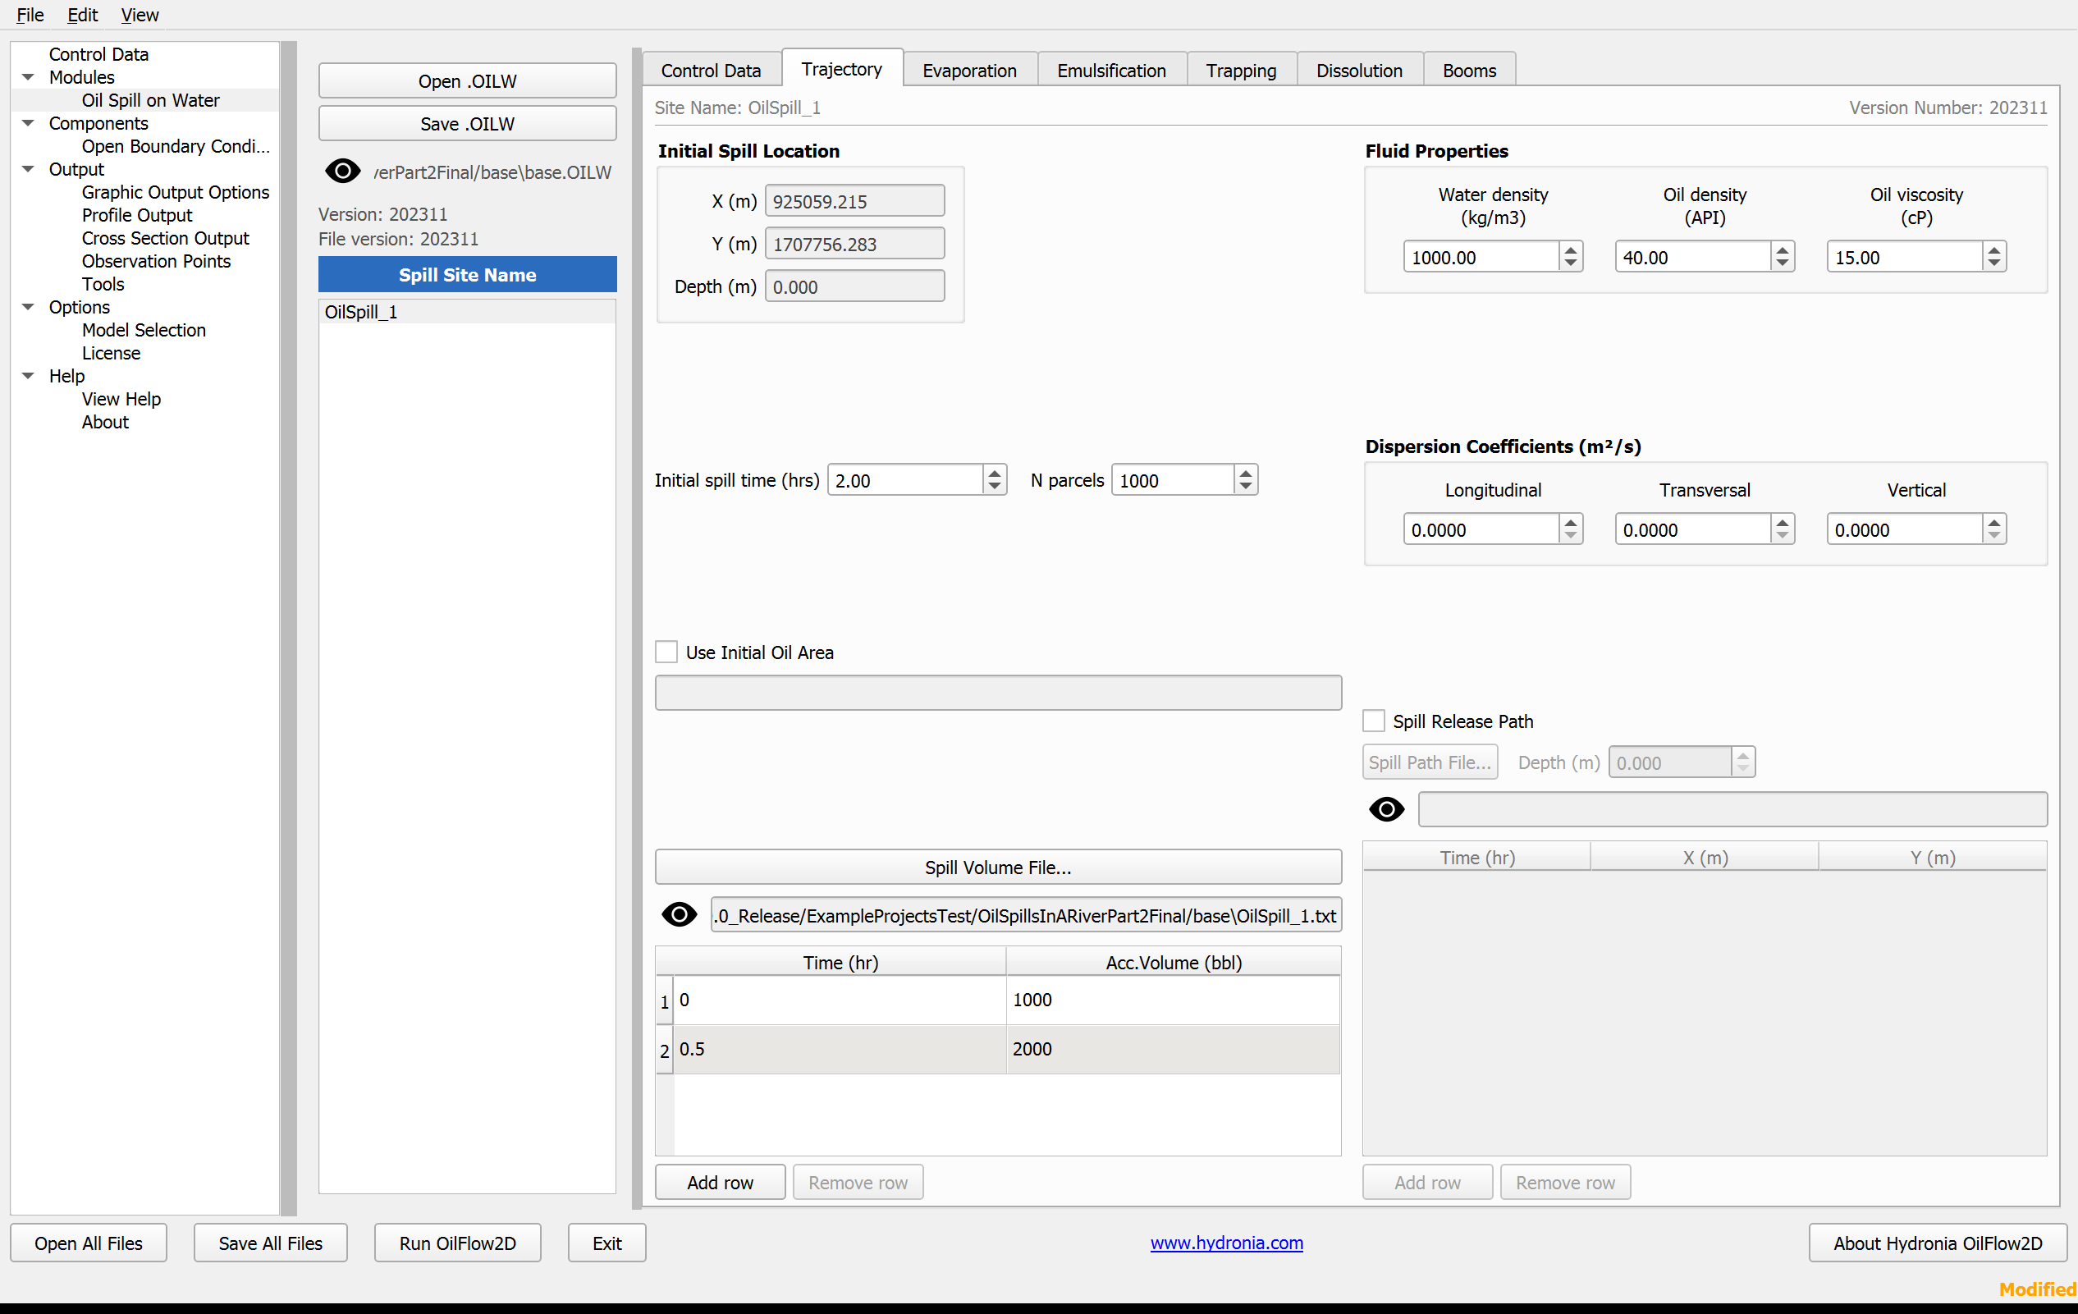Image resolution: width=2078 pixels, height=1314 pixels.
Task: Select License tree item
Action: pyautogui.click(x=111, y=353)
